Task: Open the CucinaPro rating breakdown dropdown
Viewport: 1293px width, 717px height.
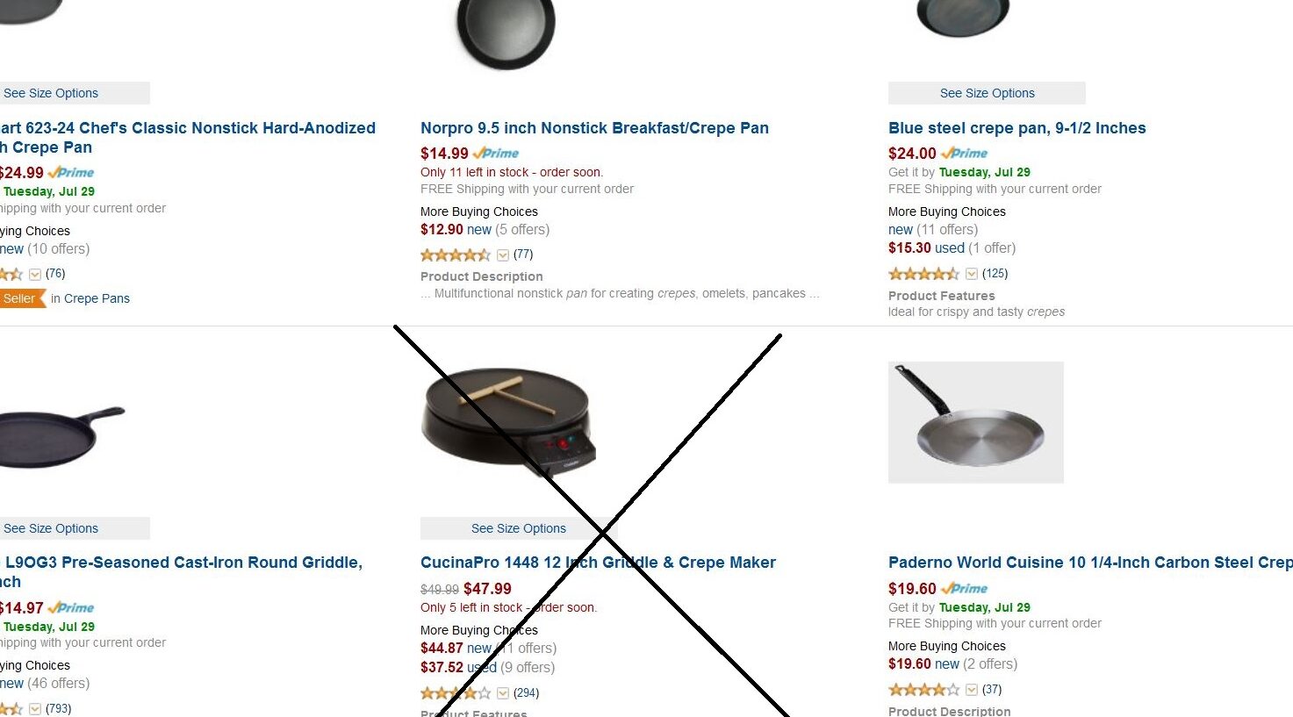Action: click(x=503, y=693)
